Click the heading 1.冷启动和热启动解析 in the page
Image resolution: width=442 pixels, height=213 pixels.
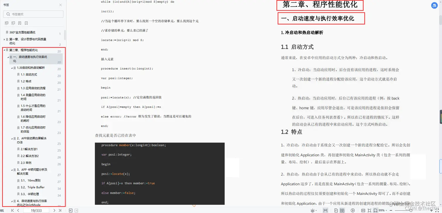[x=302, y=32]
